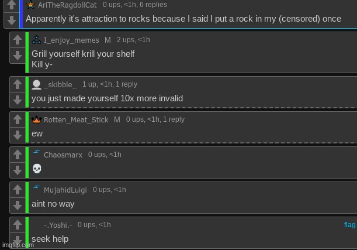Viewport: 357px width, 250px height.
Task: Upvote Rotten_Meat_Stick's 'ew' comment
Action: coord(18,119)
